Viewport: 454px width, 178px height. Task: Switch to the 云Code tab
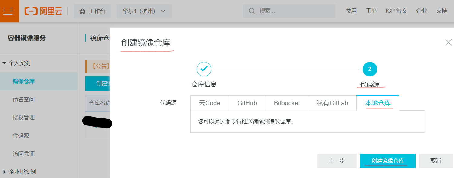coord(209,103)
